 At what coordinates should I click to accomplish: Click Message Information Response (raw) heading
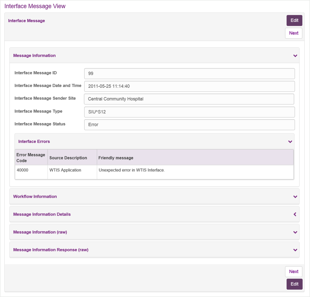[51, 250]
